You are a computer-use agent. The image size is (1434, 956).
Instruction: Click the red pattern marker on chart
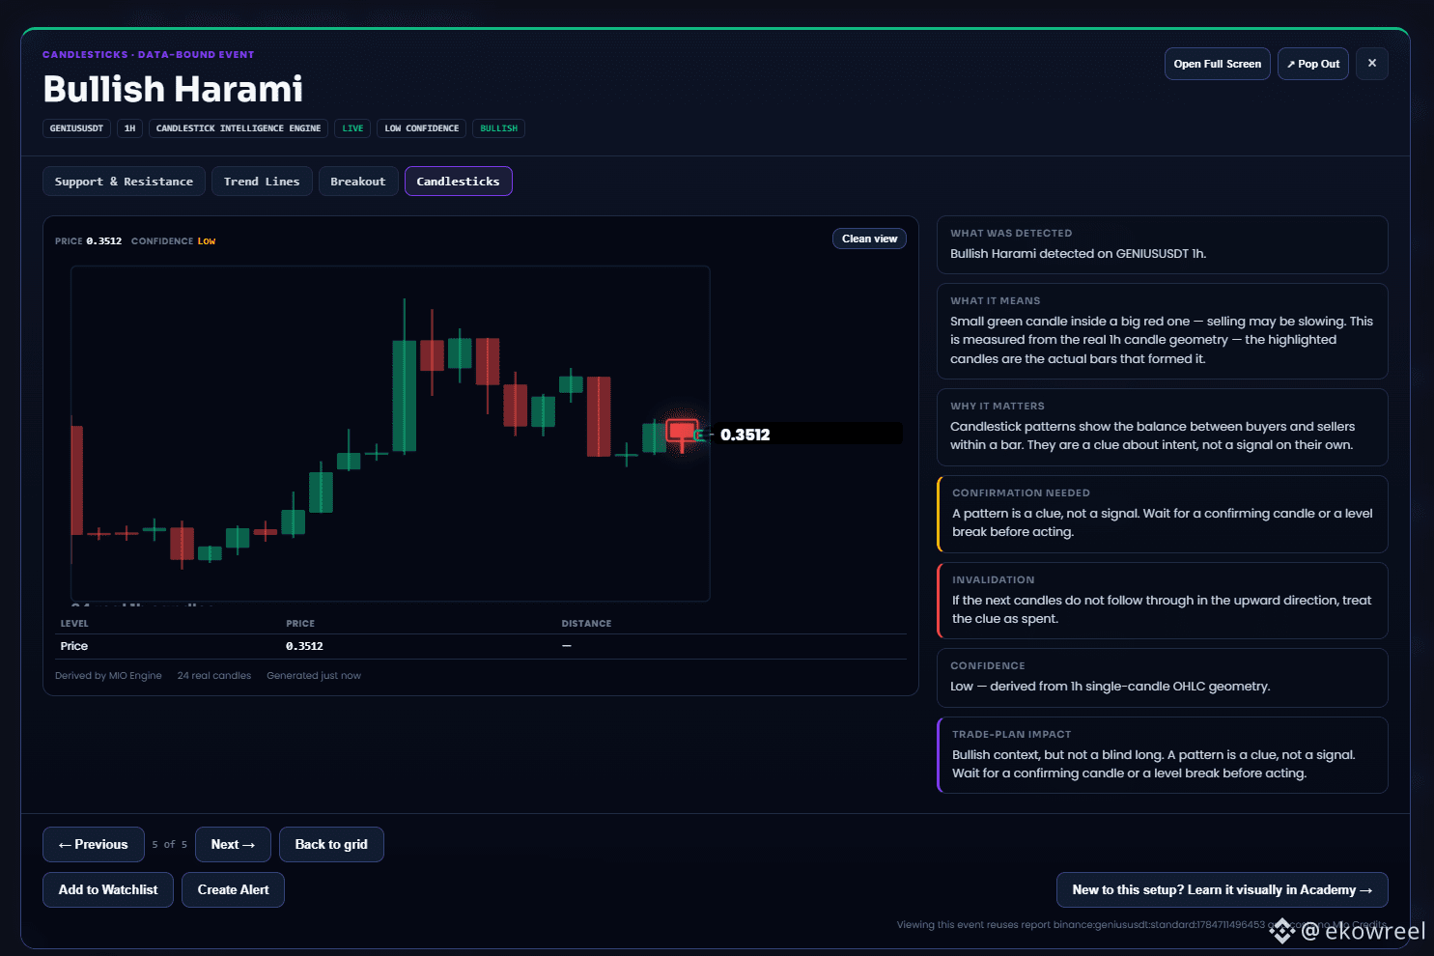(x=682, y=431)
